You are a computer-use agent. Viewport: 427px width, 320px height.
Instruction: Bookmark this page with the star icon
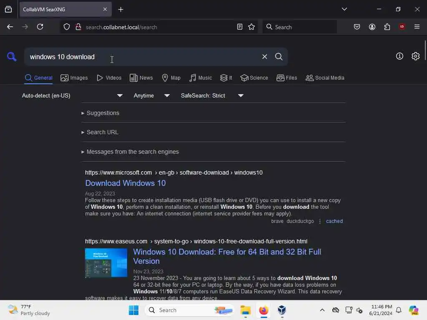[251, 27]
